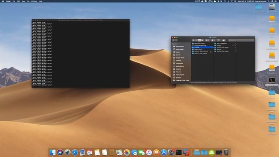Select the highlighted Tutorial folder row
The image size is (279, 157).
pos(202,47)
